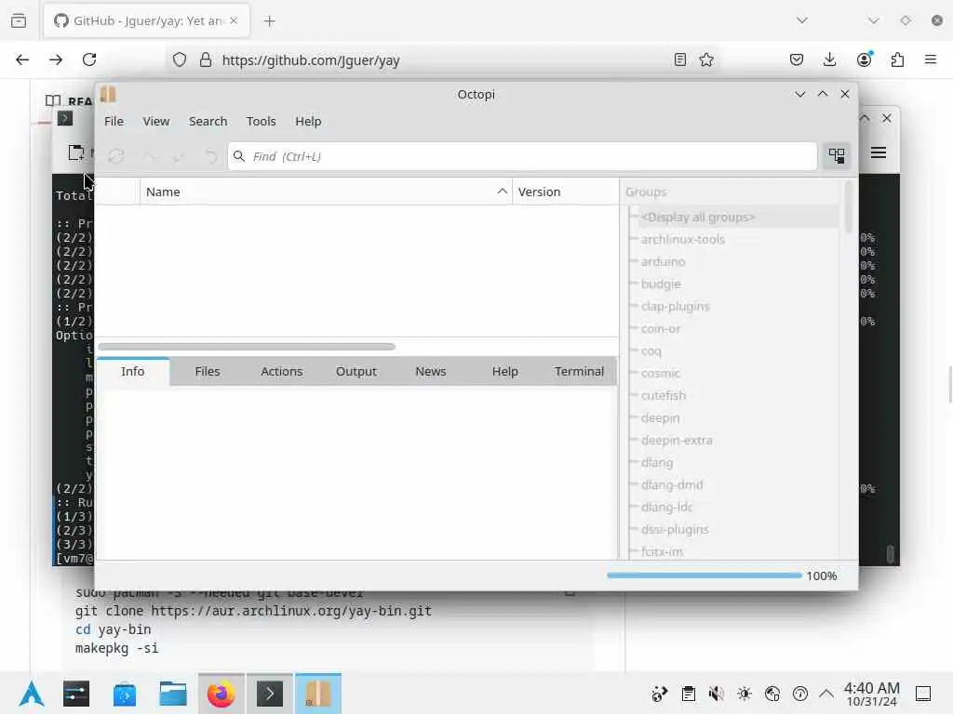The image size is (953, 714).
Task: Open the Help menu in Octopi
Action: click(308, 122)
